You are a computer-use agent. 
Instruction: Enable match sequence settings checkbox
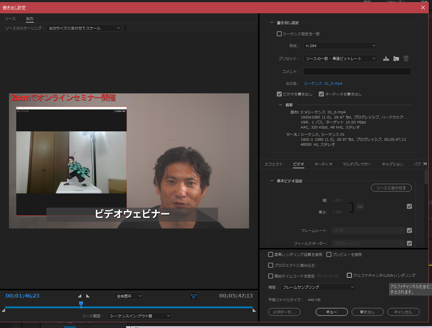click(279, 34)
